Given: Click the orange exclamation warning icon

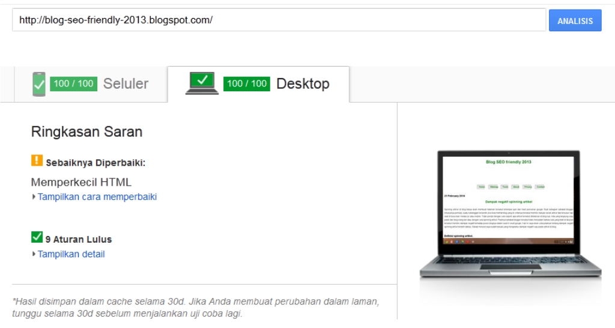Looking at the screenshot, I should [x=37, y=160].
